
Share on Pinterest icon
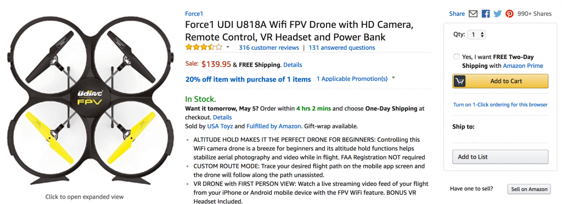coord(509,14)
